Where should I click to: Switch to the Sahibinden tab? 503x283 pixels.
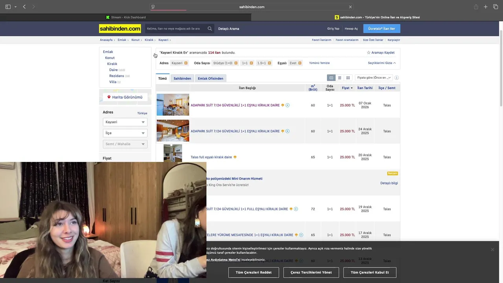pos(182,79)
